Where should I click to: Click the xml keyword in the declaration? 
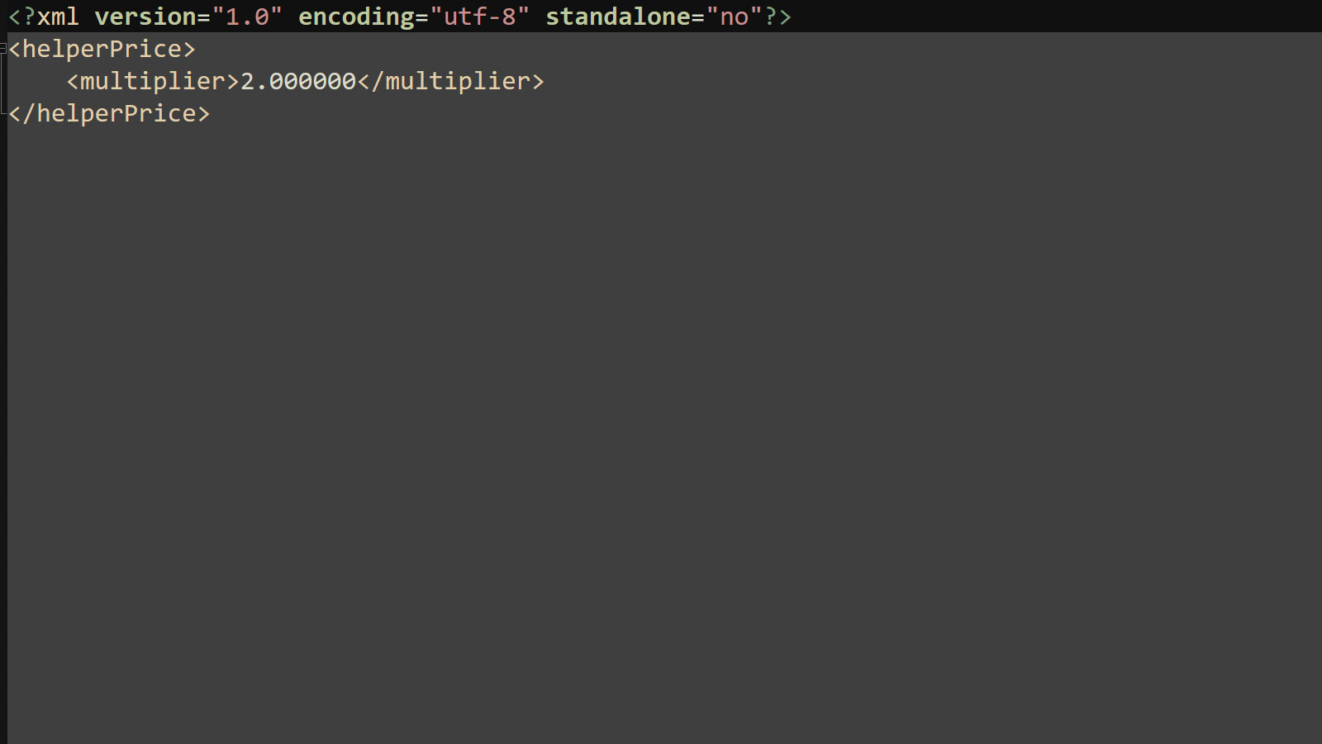(x=58, y=17)
